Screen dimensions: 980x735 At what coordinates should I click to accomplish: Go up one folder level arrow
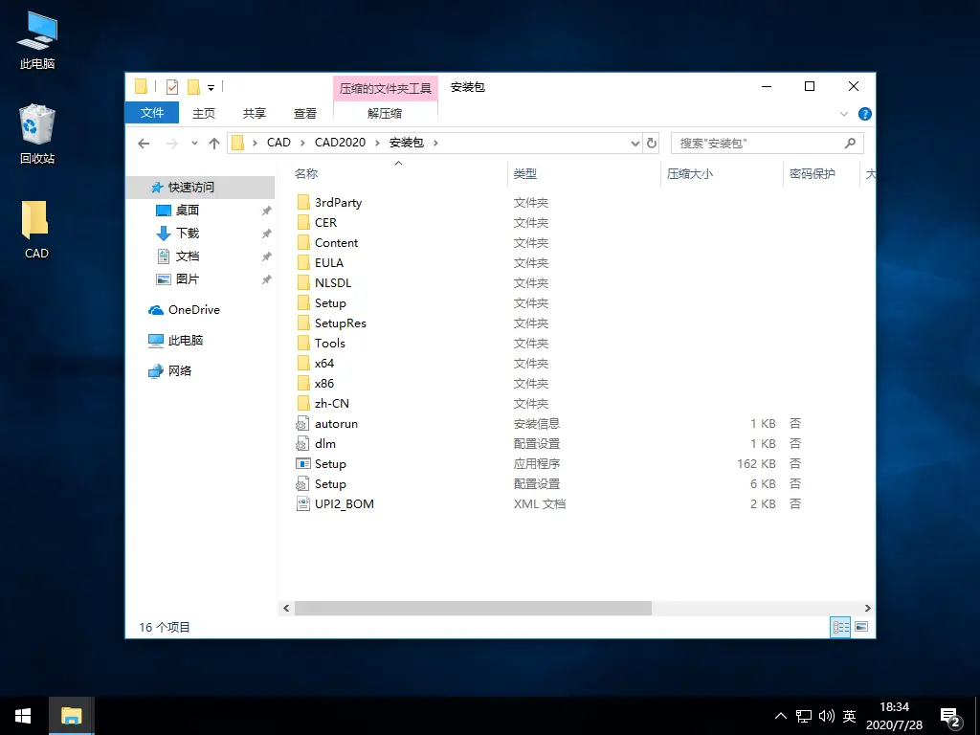click(x=213, y=144)
